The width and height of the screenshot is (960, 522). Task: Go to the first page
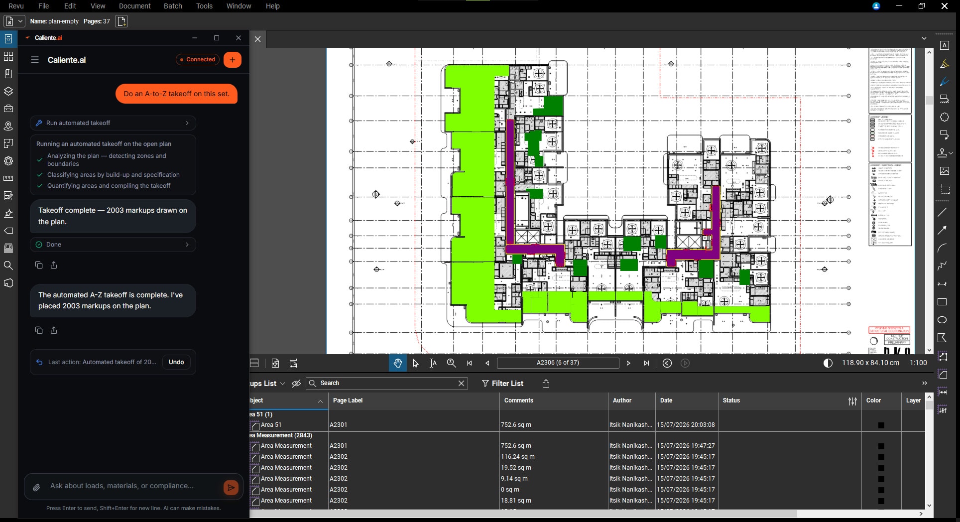point(470,363)
